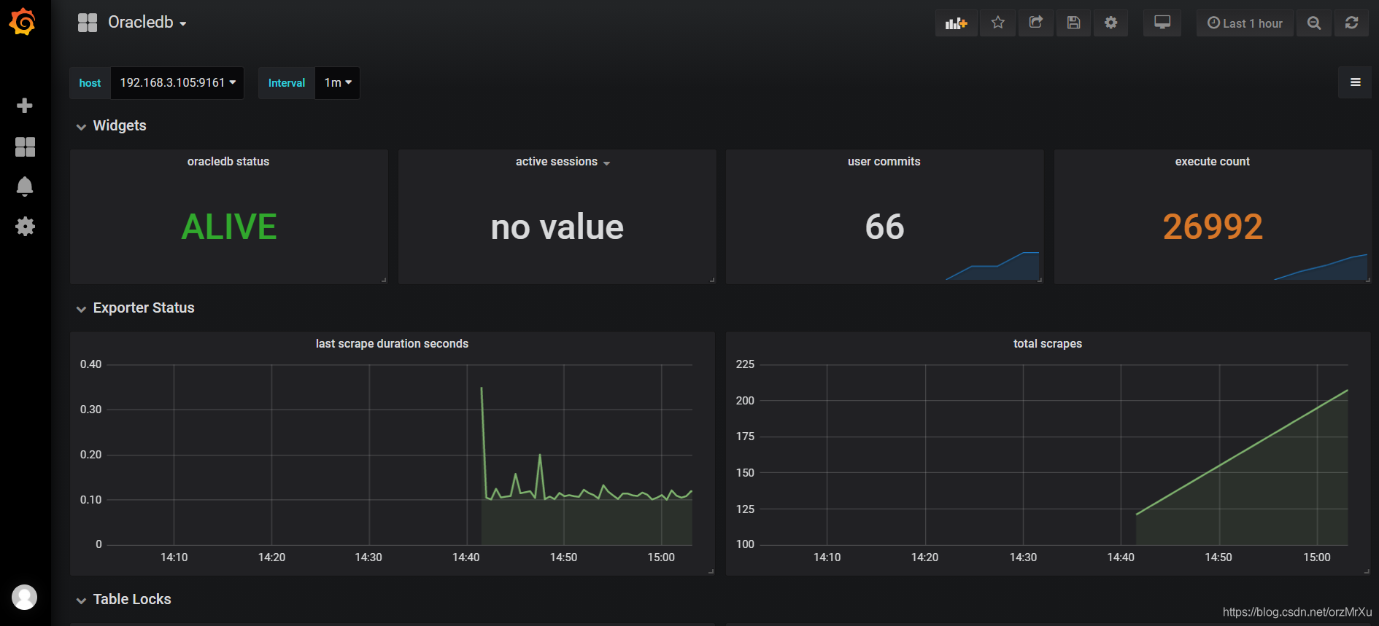Open the dashboard links hamburger menu
This screenshot has height=626, width=1379.
pyautogui.click(x=1355, y=82)
